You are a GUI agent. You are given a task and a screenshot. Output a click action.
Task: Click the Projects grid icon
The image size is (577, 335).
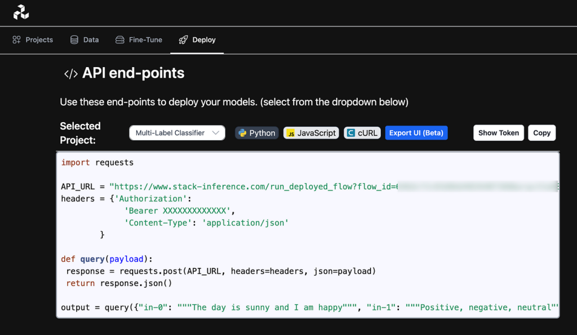tap(17, 40)
